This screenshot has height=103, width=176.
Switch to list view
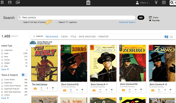171,37
